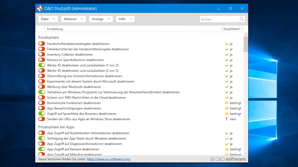Sort by Empfohlen? column header

233,29
